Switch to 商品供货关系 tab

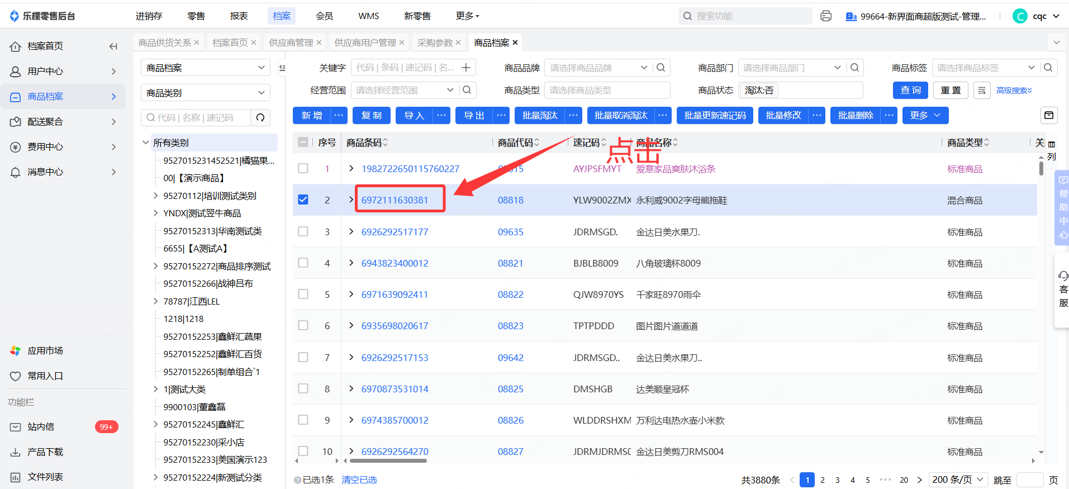[165, 42]
